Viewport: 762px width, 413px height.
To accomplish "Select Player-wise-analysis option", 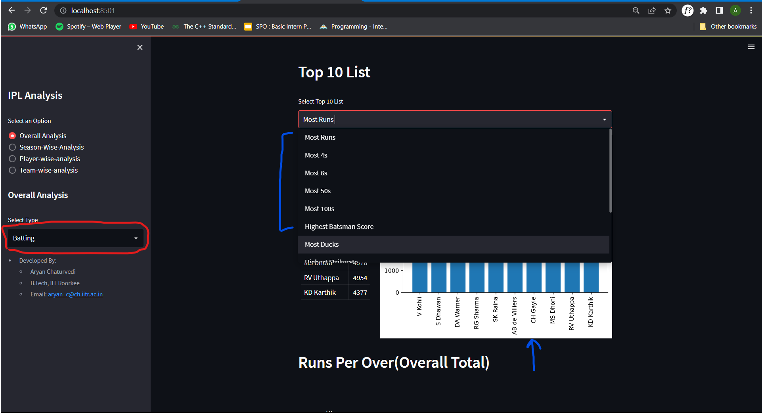I will (12, 159).
